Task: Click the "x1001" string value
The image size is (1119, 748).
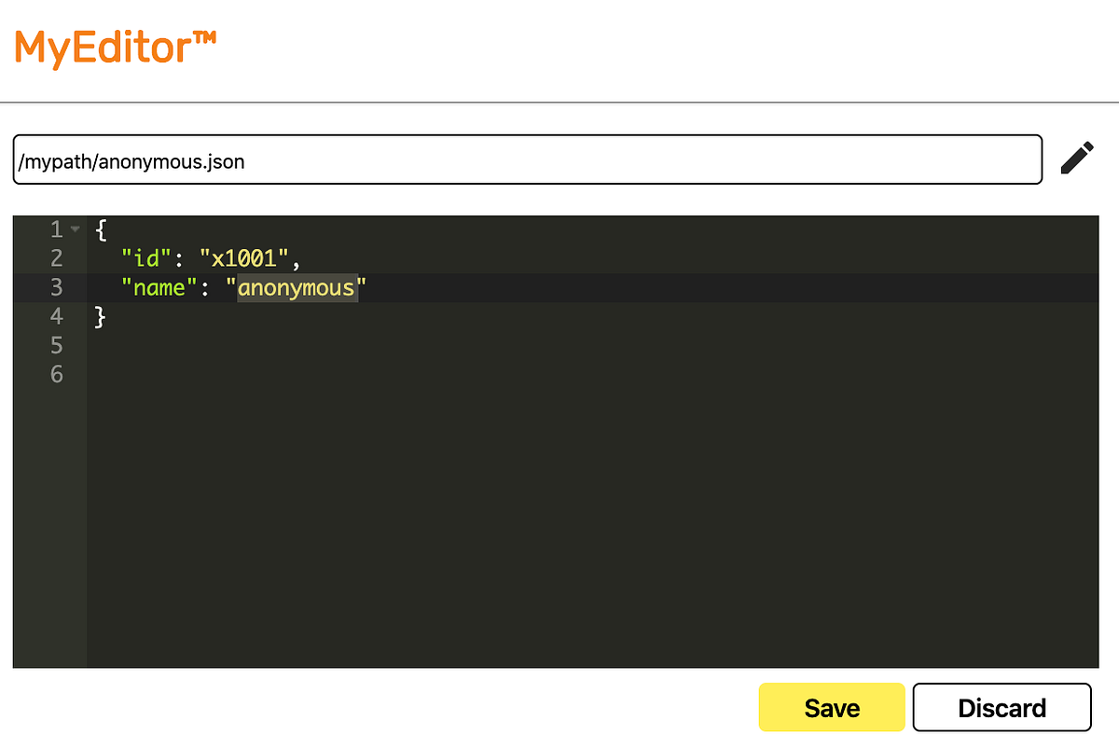Action: coord(246,257)
